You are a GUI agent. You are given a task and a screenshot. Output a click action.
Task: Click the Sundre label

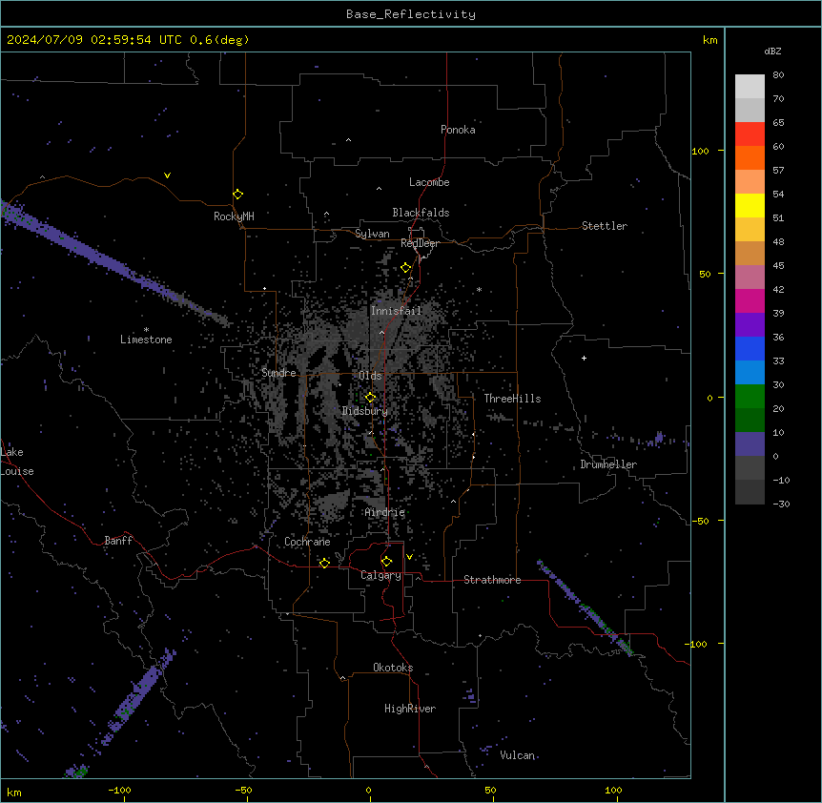[278, 373]
